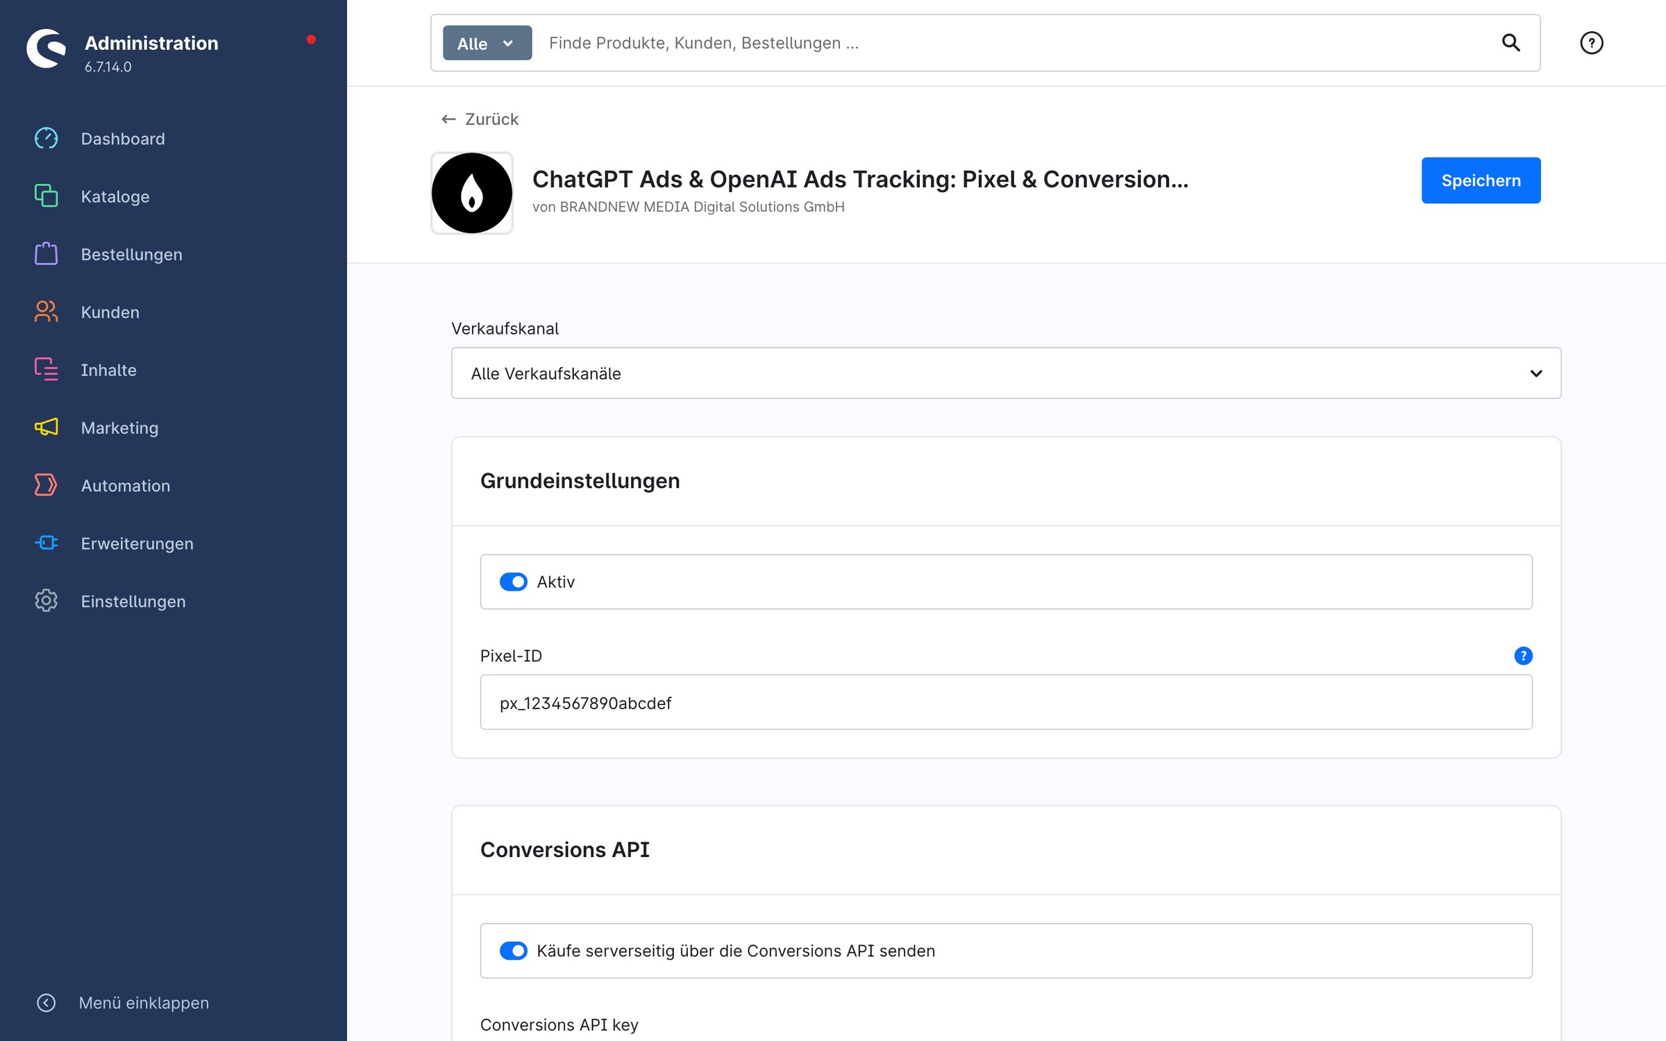Click the Inhalte content icon

[47, 369]
